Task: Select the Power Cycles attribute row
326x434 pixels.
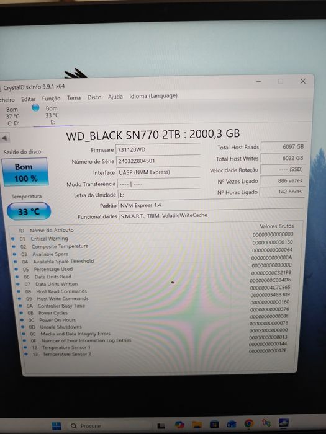Action: pyautogui.click(x=155, y=312)
